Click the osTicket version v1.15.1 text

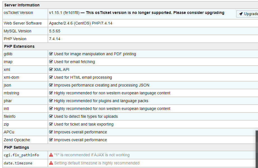pyautogui.click(x=64, y=13)
